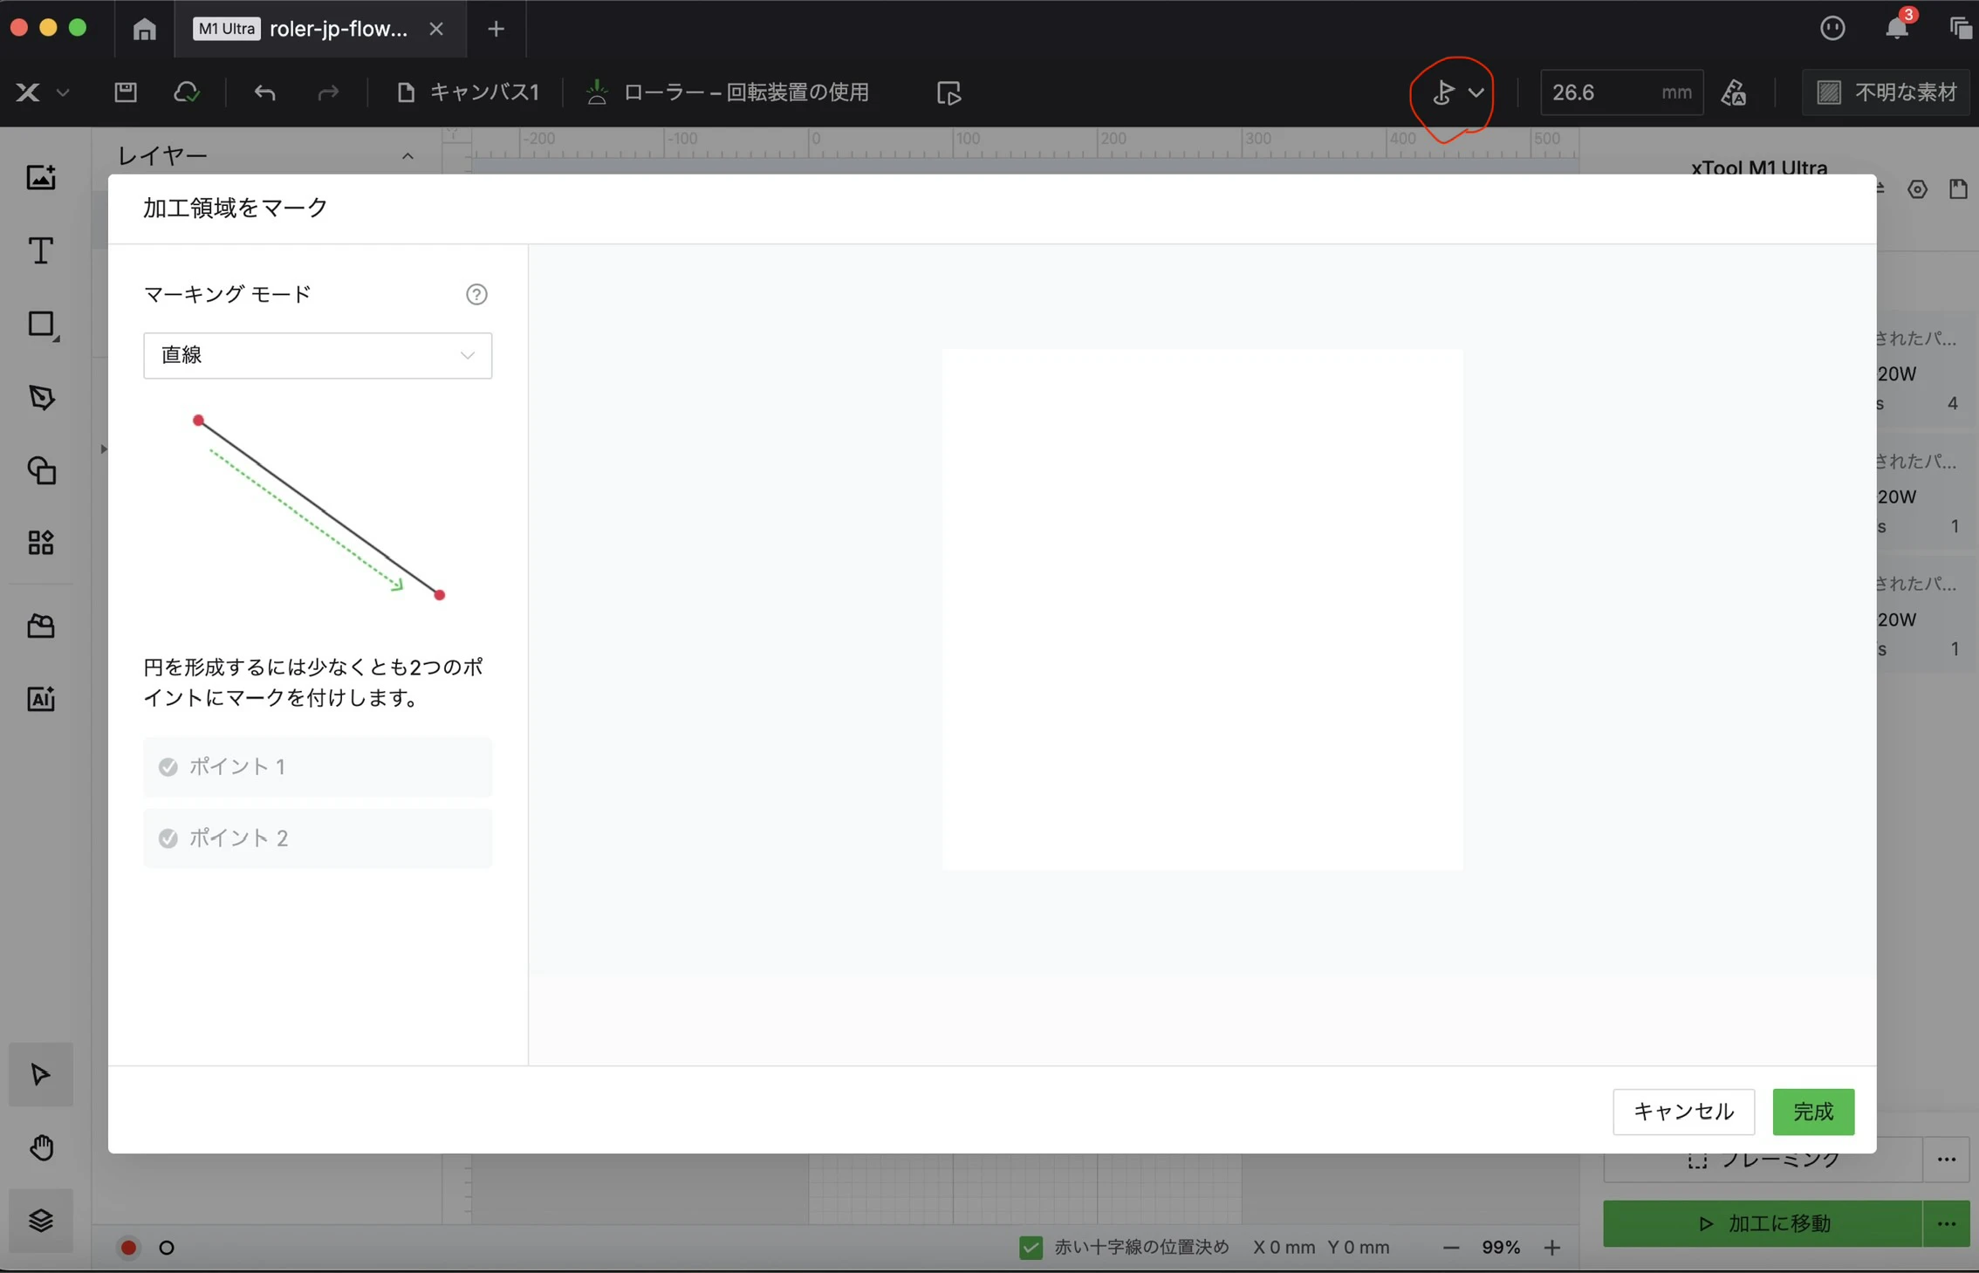Open the projects folder icon
The image size is (1979, 1273).
tap(41, 626)
